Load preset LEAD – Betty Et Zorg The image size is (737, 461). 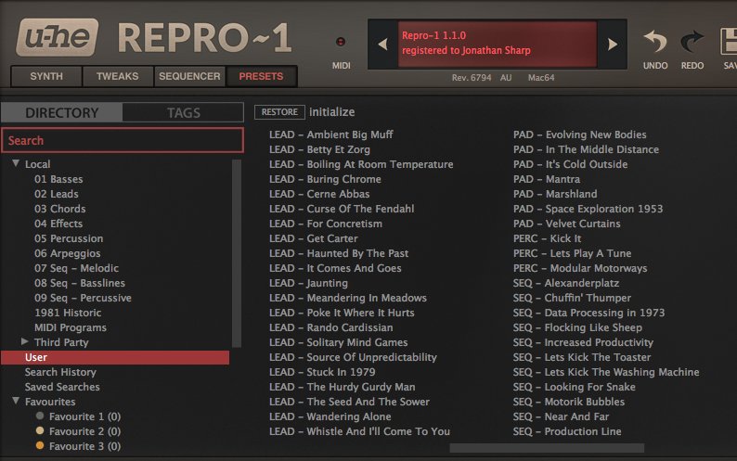tap(319, 149)
